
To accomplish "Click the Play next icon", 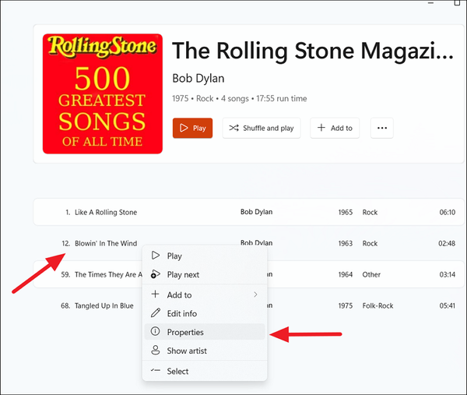I will (x=155, y=274).
